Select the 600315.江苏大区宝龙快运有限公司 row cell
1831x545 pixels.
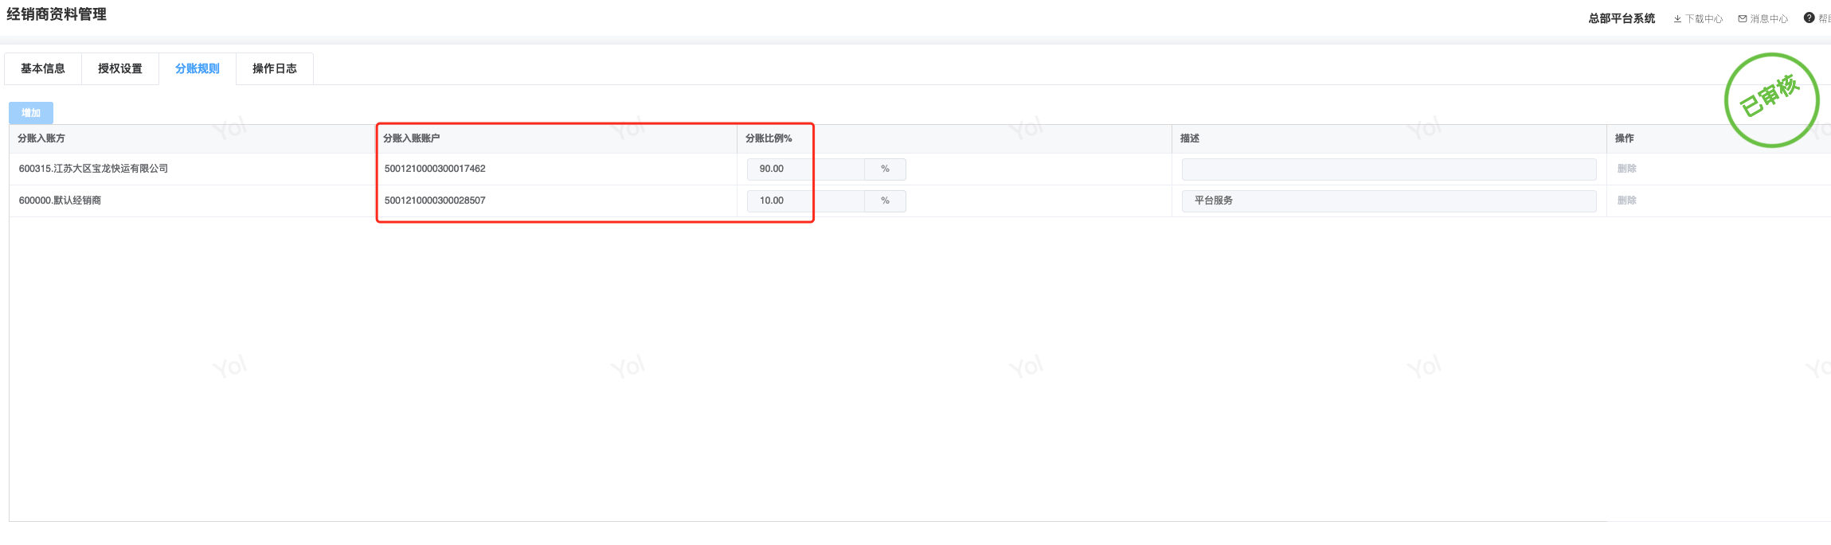click(94, 169)
